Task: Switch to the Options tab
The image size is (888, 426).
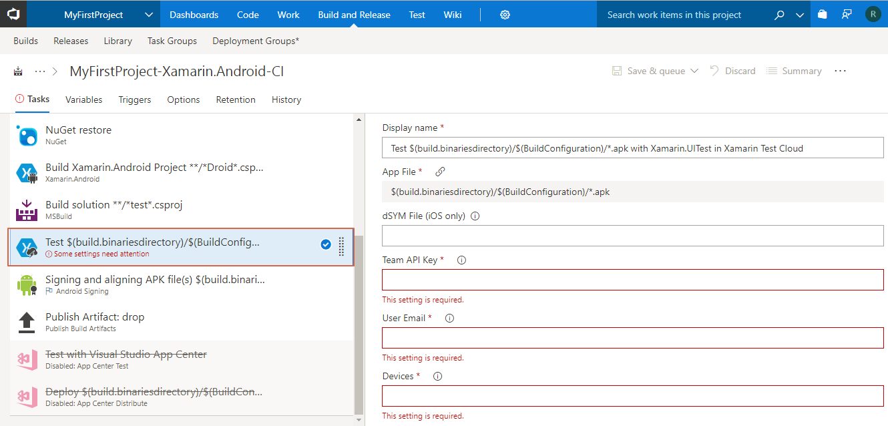Action: click(184, 99)
